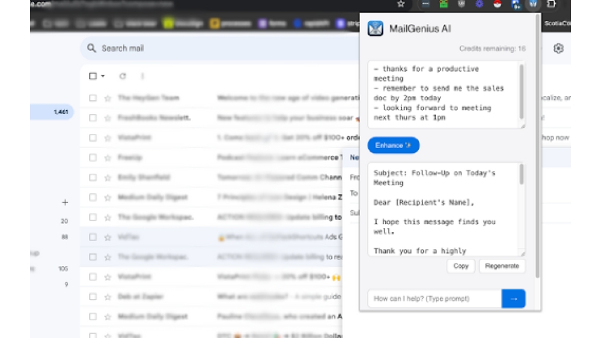Click the MailGenius AI logo icon
The image size is (601, 338).
pyautogui.click(x=375, y=29)
